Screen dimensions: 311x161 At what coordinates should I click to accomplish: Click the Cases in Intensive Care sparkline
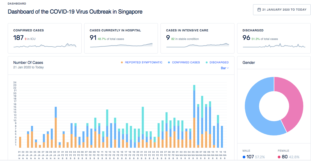pyautogui.click(x=197, y=46)
